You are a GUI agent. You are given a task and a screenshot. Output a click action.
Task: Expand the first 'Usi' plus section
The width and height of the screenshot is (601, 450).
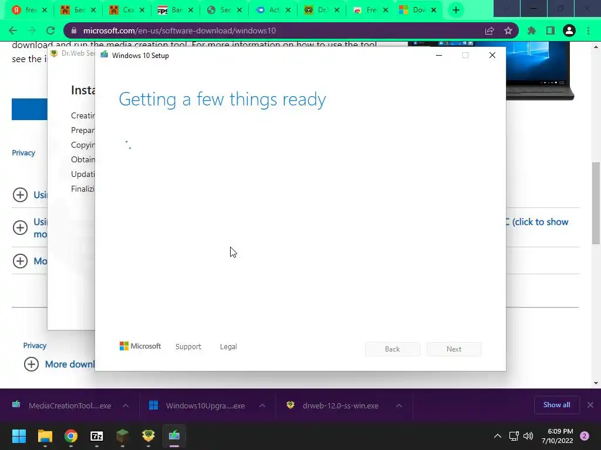click(x=21, y=195)
